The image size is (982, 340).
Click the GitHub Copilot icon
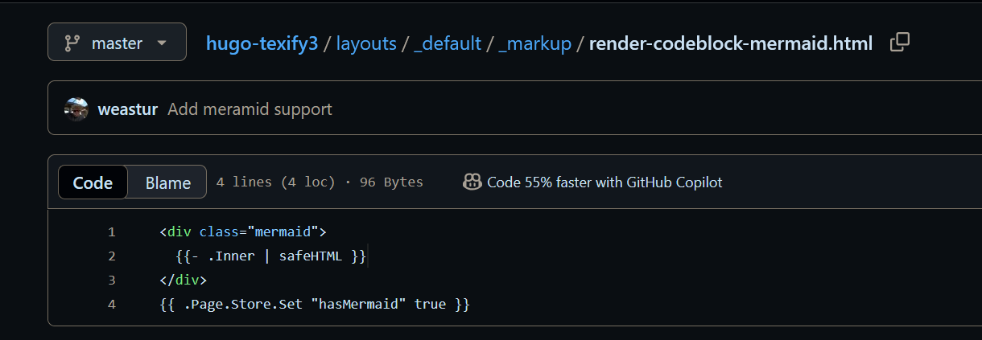click(x=472, y=182)
